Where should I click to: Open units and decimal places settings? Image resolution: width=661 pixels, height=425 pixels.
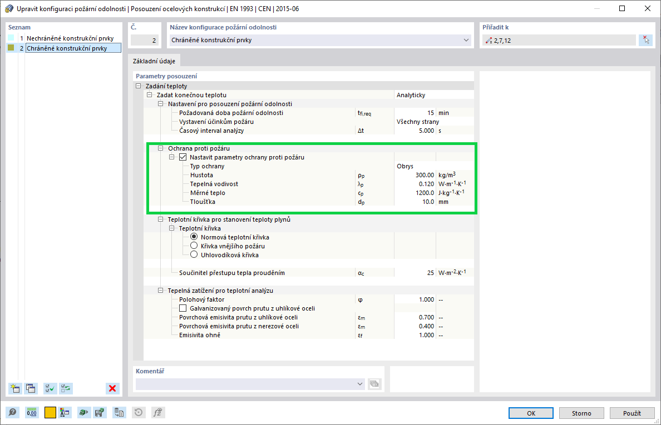point(32,413)
